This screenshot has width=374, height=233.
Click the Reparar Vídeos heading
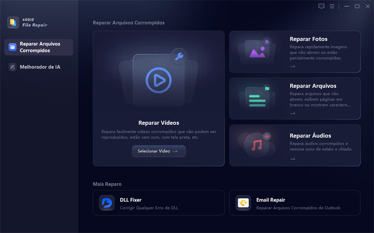coord(158,123)
